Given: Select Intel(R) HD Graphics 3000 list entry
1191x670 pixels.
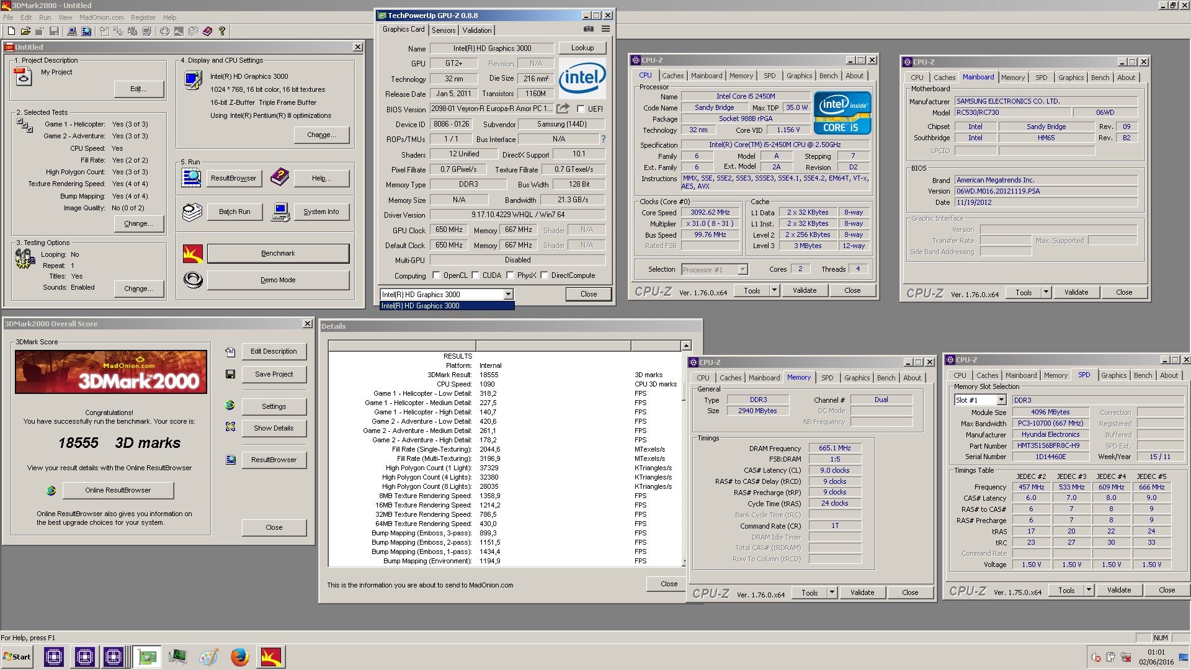Looking at the screenshot, I should coord(447,306).
